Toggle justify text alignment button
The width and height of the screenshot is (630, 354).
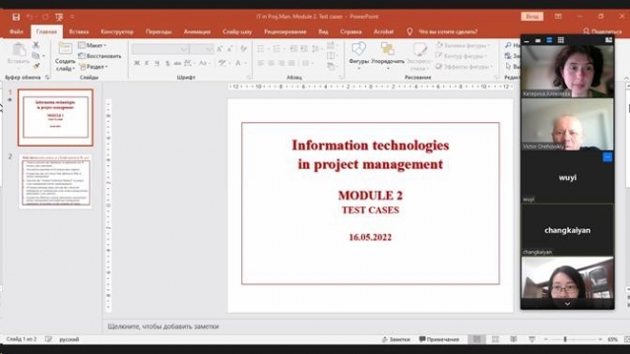(291, 63)
